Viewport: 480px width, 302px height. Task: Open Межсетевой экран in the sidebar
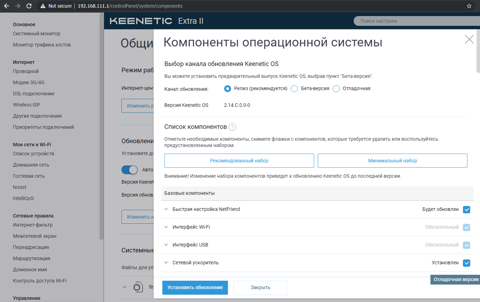[x=35, y=236]
